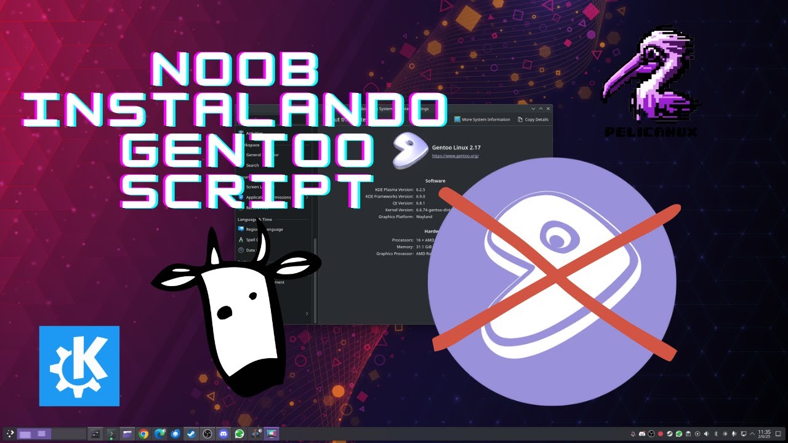Viewport: 788px width, 443px height.
Task: Open the https://www.gentoo.org/ link
Action: click(455, 156)
